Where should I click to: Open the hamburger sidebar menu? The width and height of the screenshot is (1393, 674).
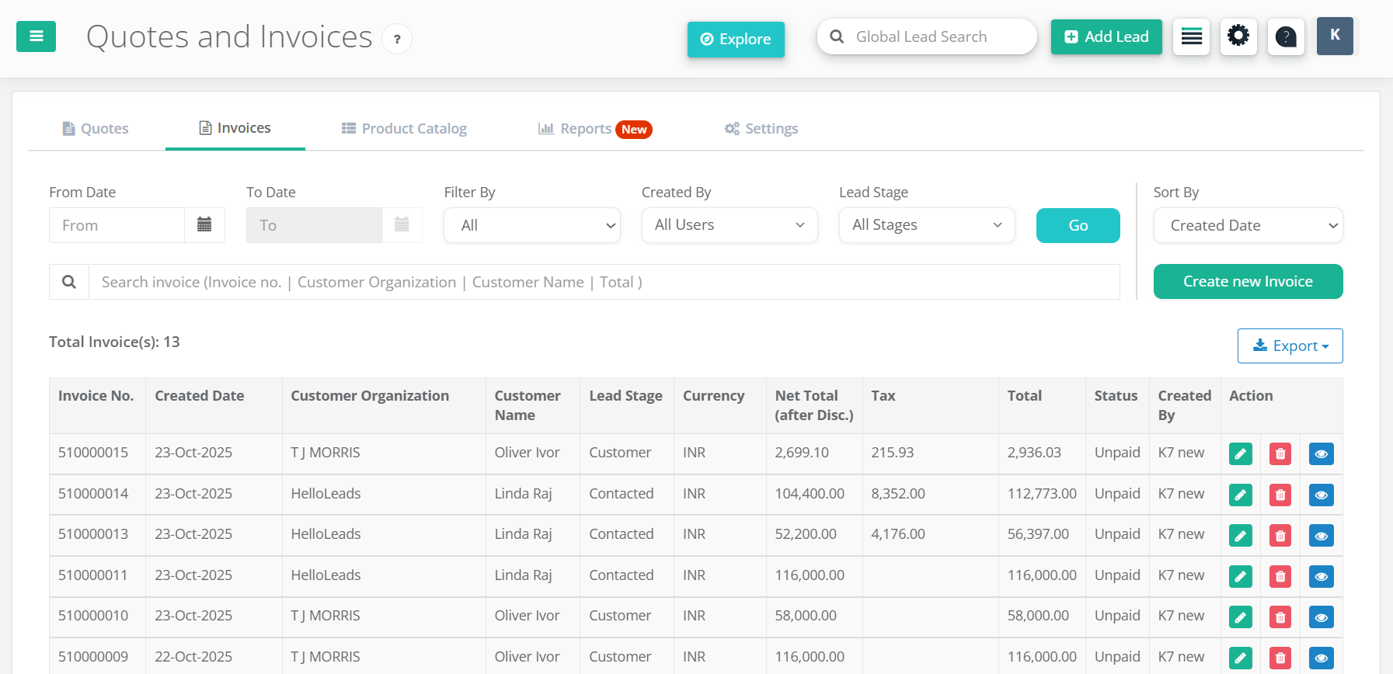pyautogui.click(x=36, y=36)
